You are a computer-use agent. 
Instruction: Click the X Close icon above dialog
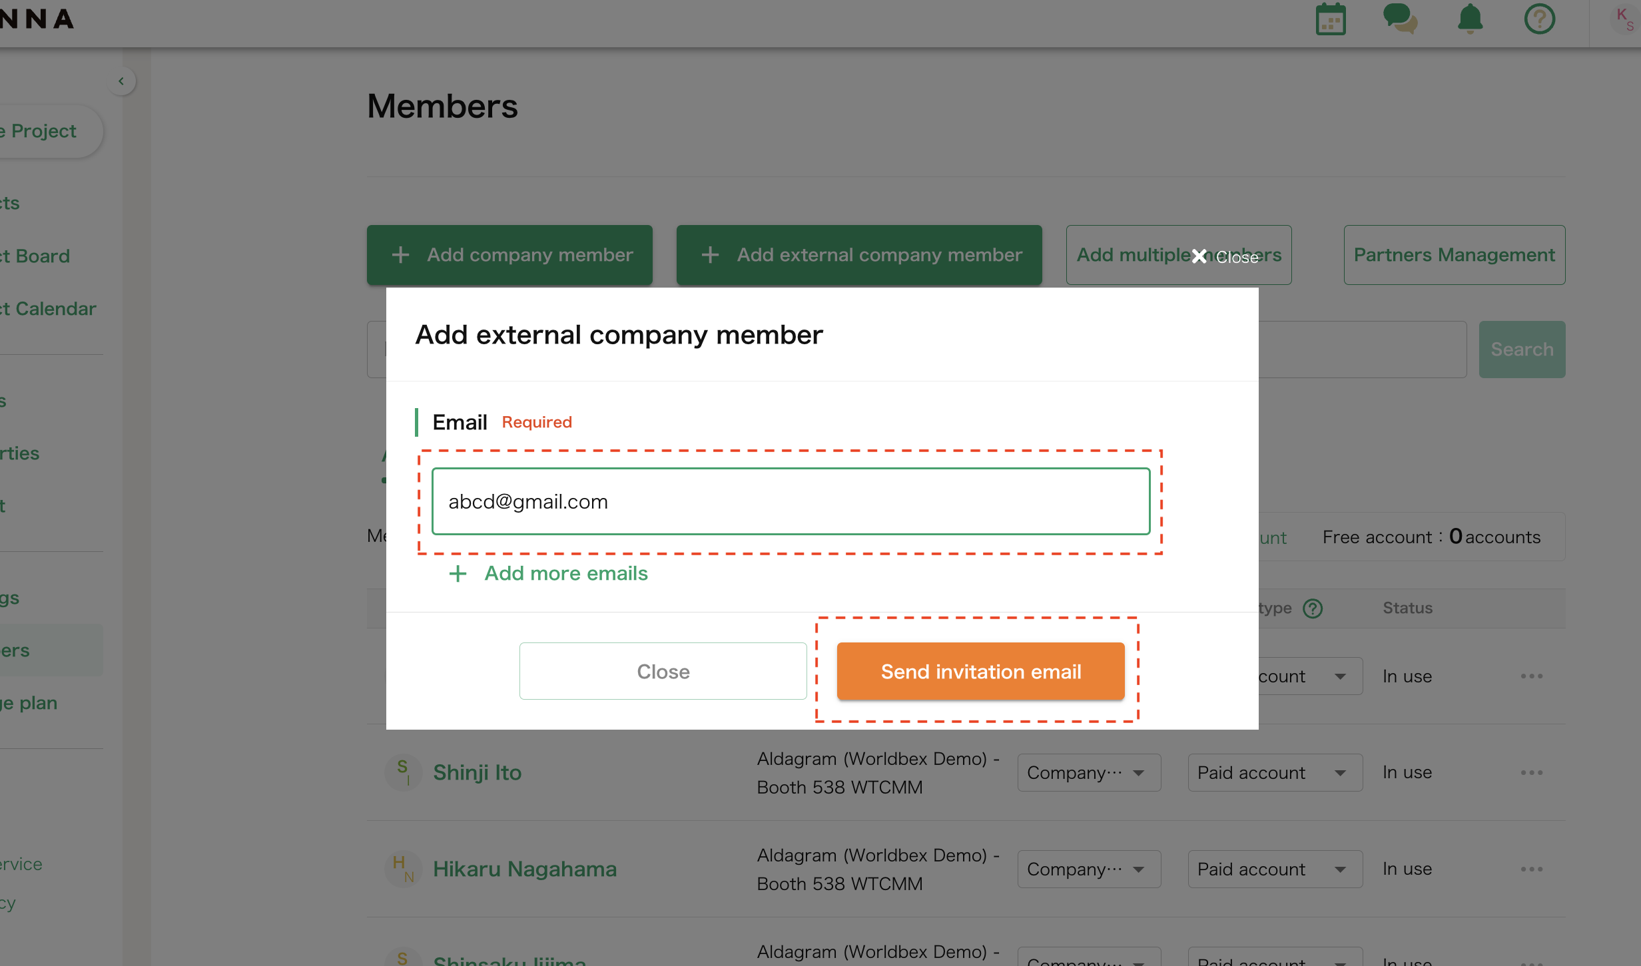1199,257
